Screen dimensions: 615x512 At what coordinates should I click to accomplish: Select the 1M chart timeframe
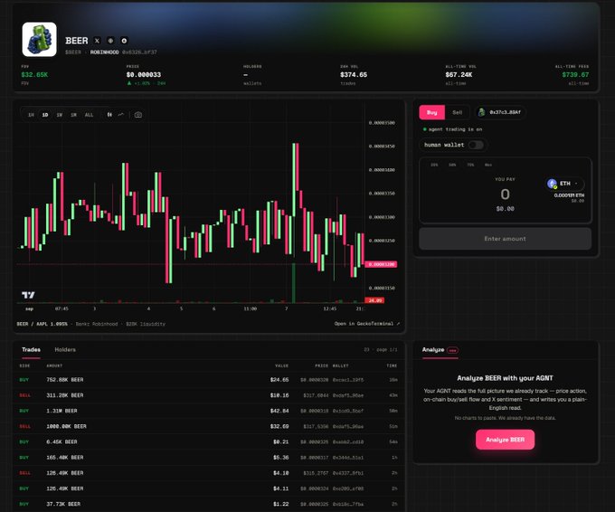tap(73, 115)
